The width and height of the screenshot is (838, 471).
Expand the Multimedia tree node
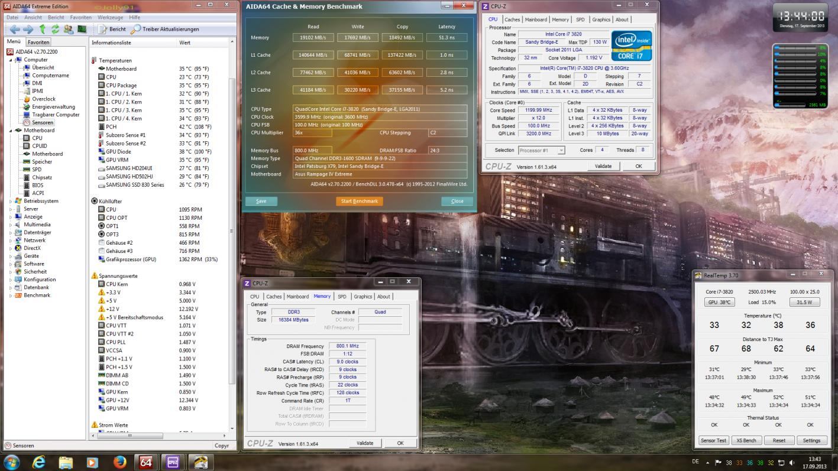point(11,225)
